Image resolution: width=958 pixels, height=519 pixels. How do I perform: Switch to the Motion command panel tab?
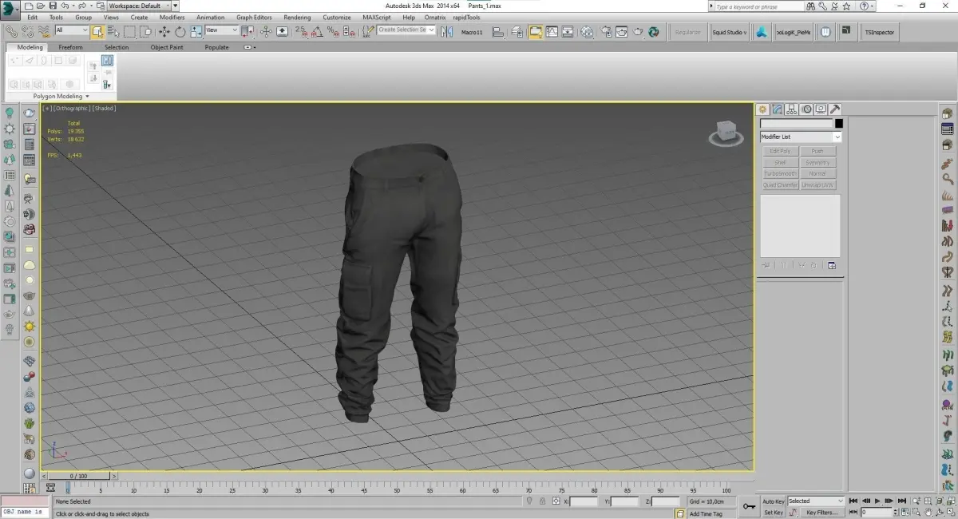point(806,109)
